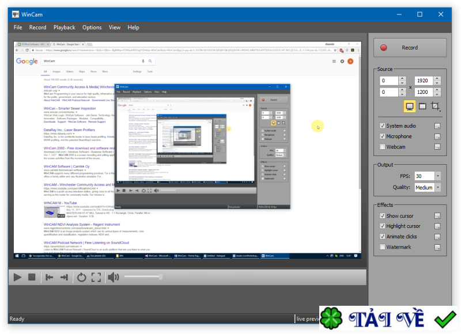Select crop region capture source icon
This screenshot has height=334, width=461.
pos(436,107)
